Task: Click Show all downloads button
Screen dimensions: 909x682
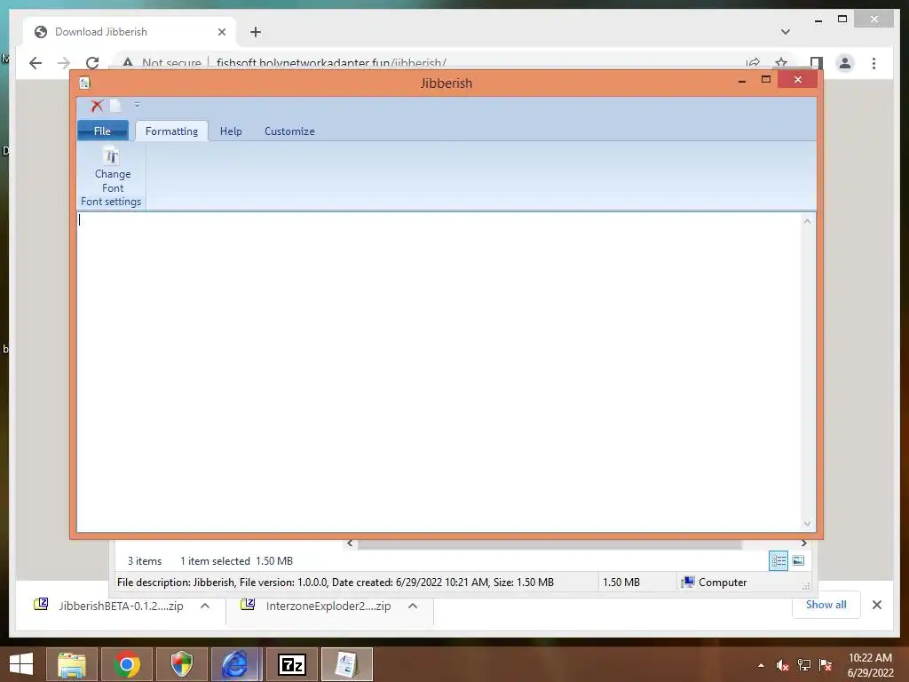Action: coord(826,605)
